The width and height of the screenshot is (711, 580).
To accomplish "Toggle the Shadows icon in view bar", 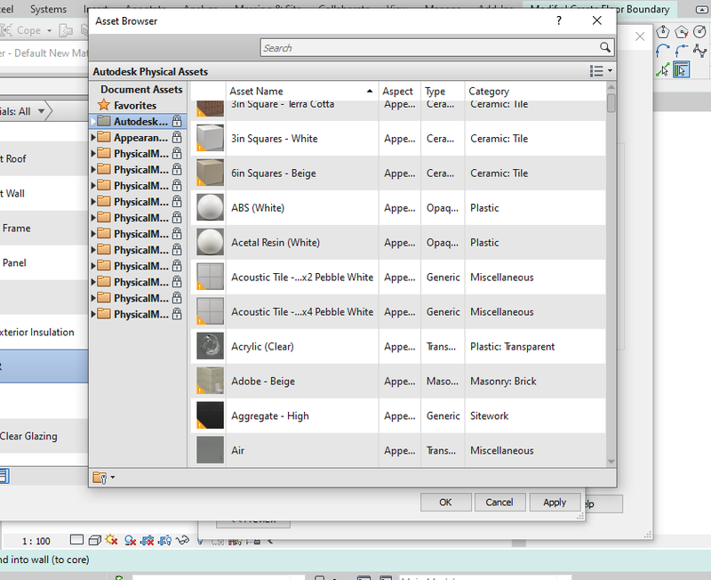I will point(130,540).
